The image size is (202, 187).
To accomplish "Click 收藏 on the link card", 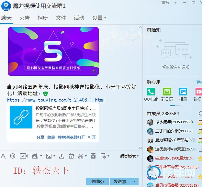I will point(51,137).
